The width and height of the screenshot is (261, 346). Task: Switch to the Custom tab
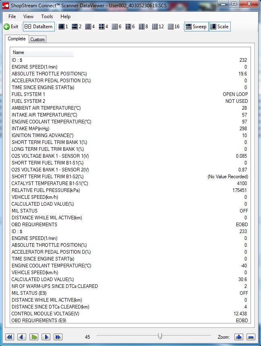tap(38, 40)
